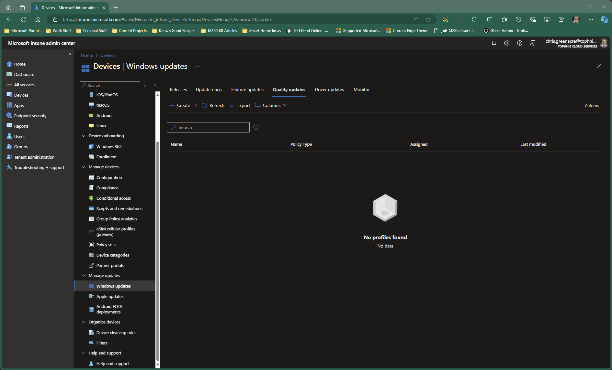Open Reports in the main navigation
The width and height of the screenshot is (612, 370).
[x=21, y=126]
